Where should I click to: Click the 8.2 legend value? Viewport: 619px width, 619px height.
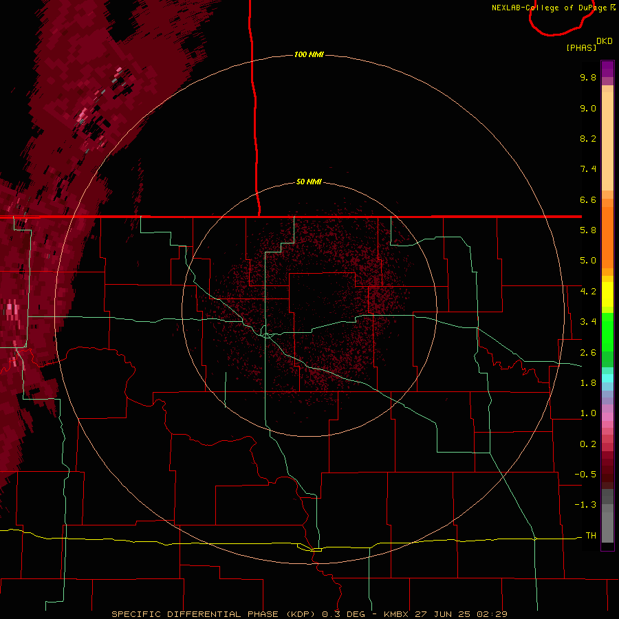(588, 138)
